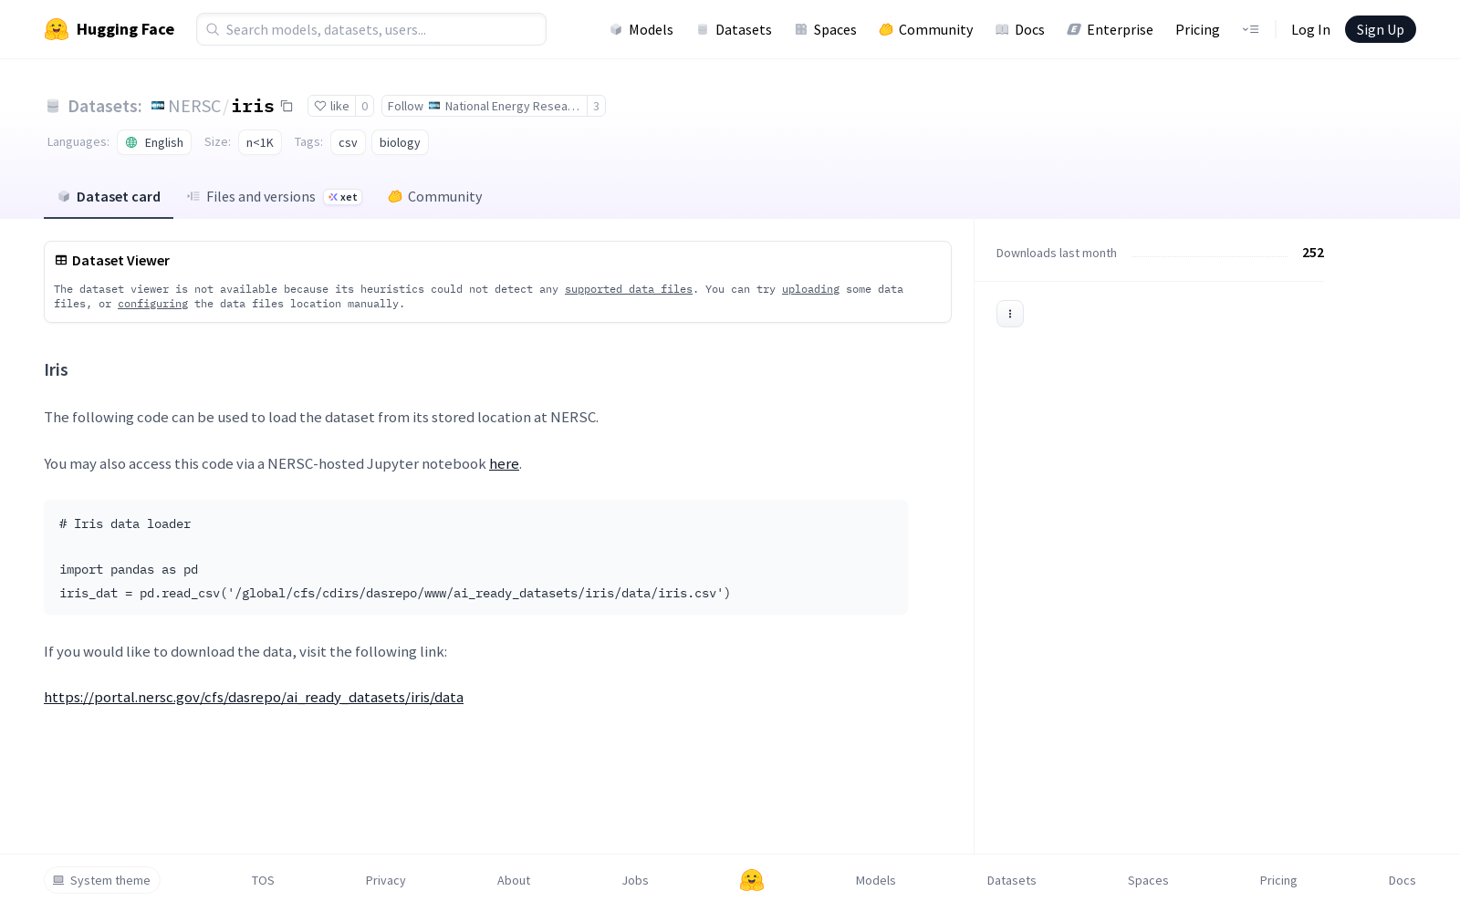This screenshot has width=1460, height=912.
Task: Click the search magnifier icon
Action: [x=213, y=29]
